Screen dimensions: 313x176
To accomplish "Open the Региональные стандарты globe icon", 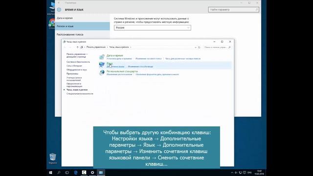I will (x=102, y=72).
